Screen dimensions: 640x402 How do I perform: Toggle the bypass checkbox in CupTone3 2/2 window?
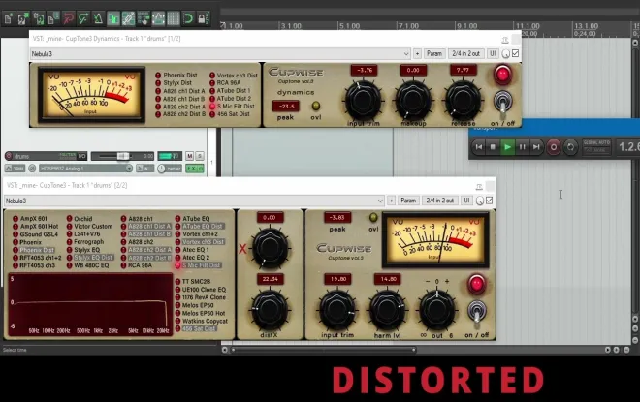[490, 201]
